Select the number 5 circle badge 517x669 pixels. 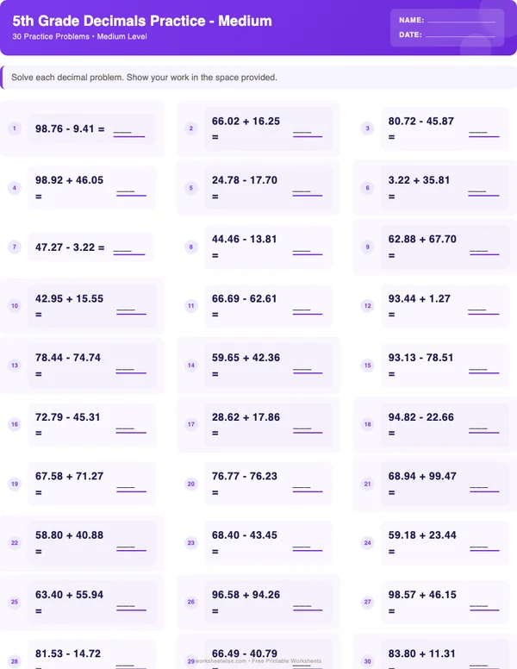pos(191,188)
